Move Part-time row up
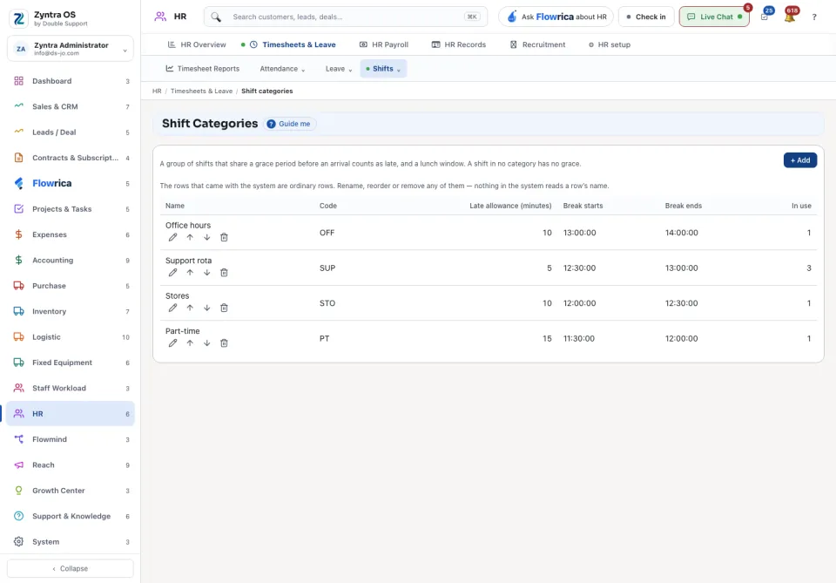 tap(190, 343)
